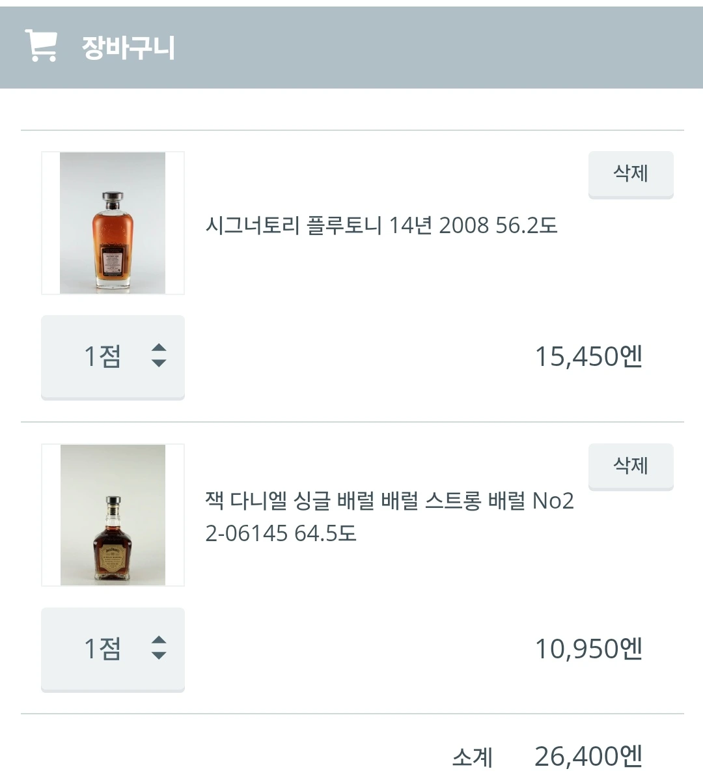Tap the 장바구니 header title
This screenshot has width=703, height=784.
pyautogui.click(x=128, y=48)
